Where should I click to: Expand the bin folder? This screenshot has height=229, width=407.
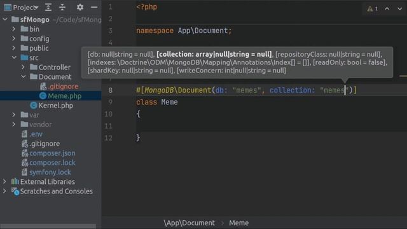click(x=14, y=29)
